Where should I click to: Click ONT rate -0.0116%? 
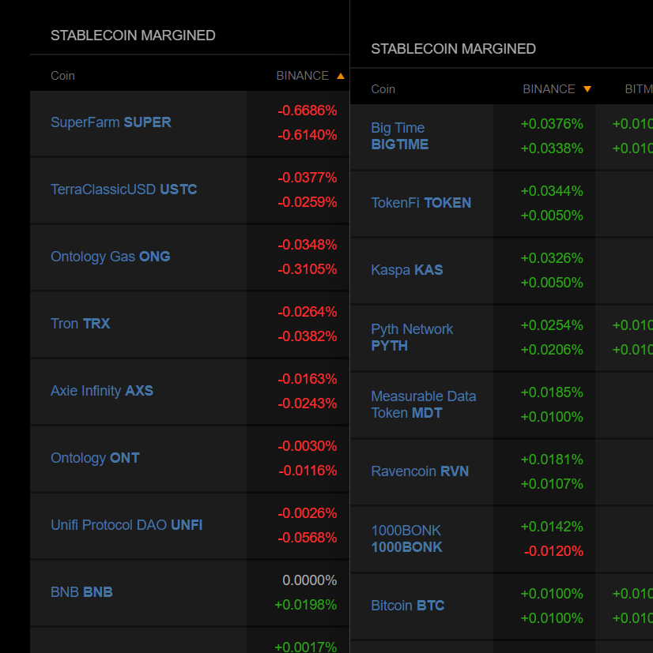point(308,471)
